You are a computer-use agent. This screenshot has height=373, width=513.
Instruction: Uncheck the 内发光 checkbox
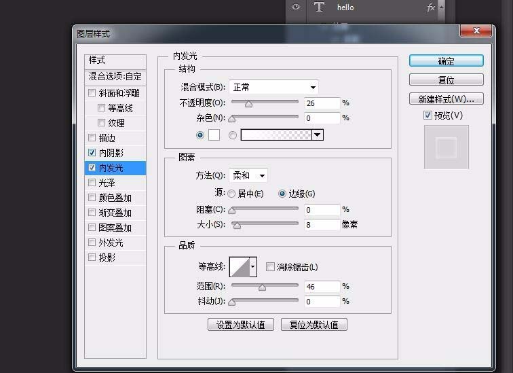tap(92, 168)
